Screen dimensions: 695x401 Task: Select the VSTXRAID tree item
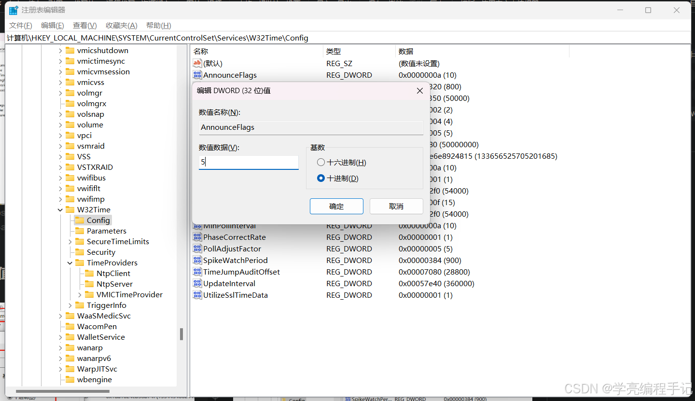95,167
